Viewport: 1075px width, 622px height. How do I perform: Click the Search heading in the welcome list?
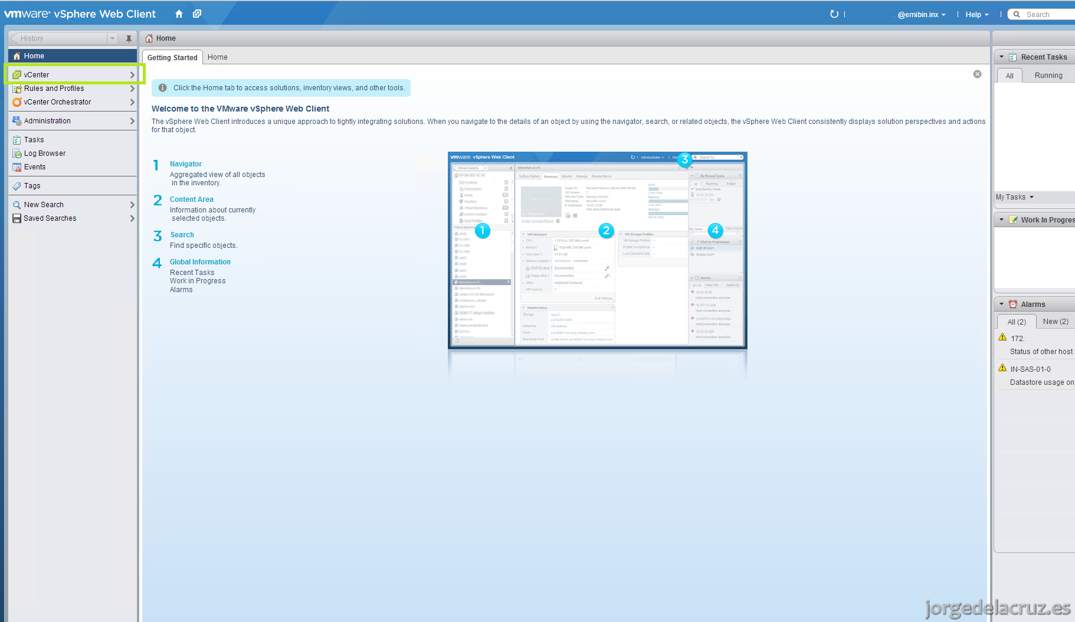[182, 235]
